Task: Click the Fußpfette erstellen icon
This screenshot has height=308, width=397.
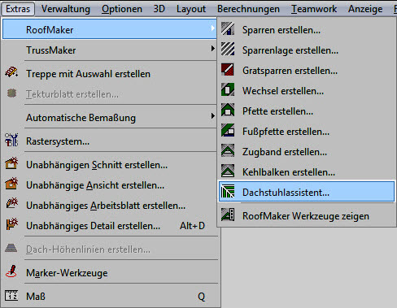Action: click(228, 131)
